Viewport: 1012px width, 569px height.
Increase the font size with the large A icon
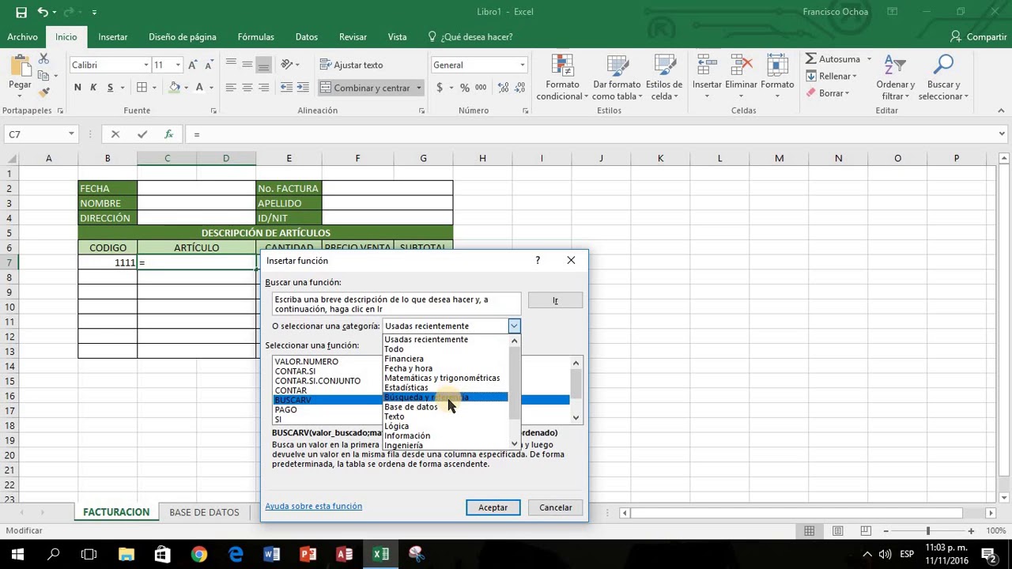193,65
